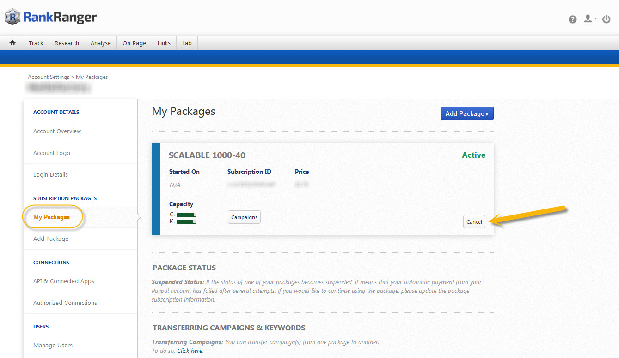The width and height of the screenshot is (619, 358).
Task: Follow the 'Click here' transfer link
Action: (x=190, y=351)
